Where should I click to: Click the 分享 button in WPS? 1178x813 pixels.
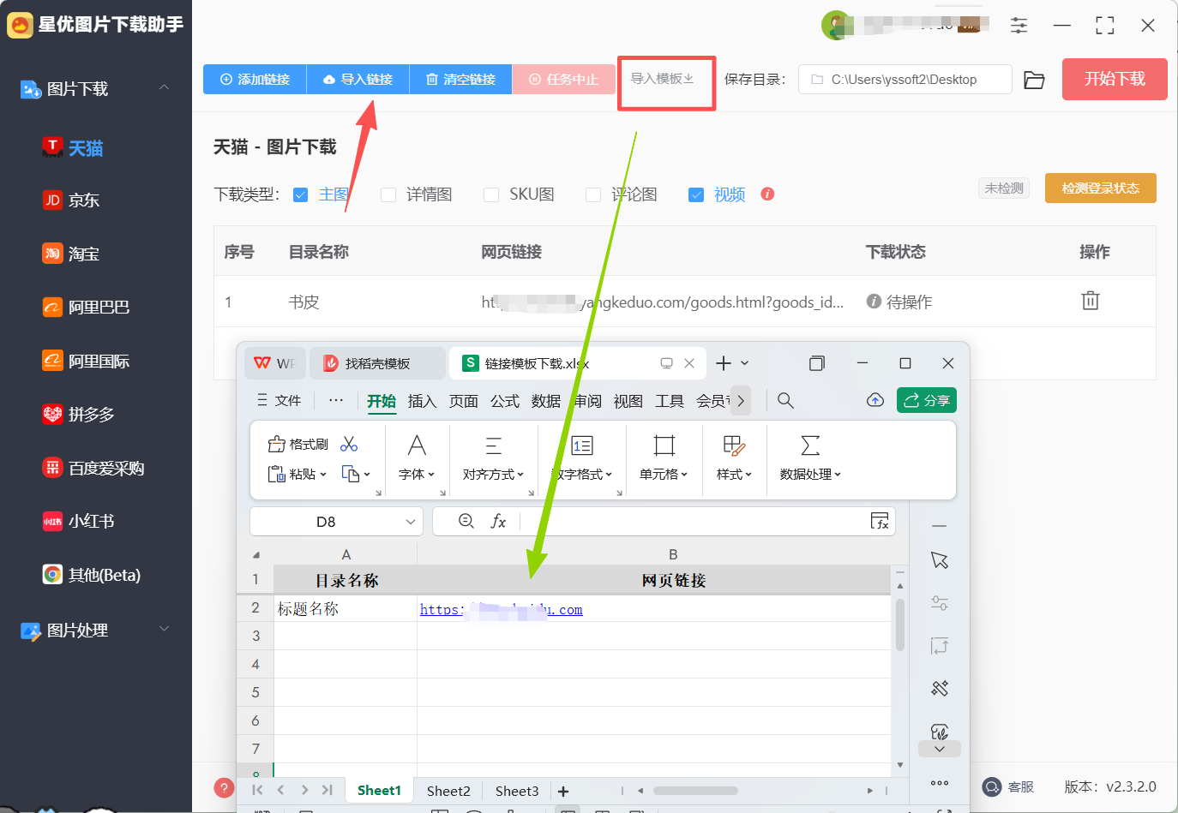coord(927,400)
